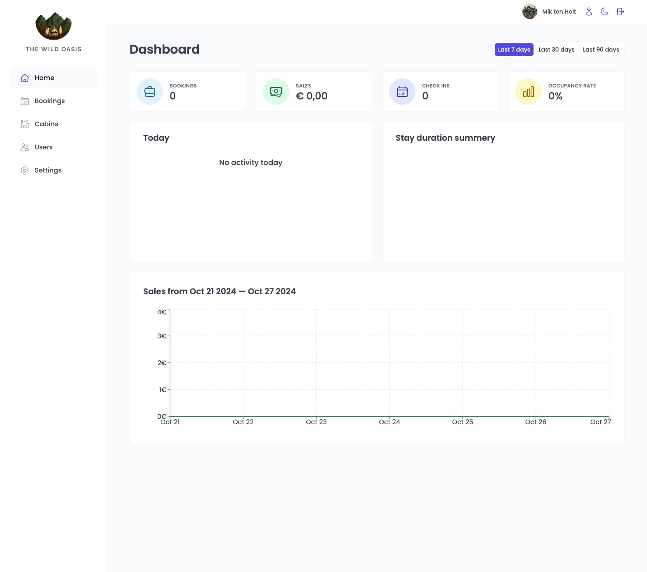The height and width of the screenshot is (572, 647).
Task: Open account page via user profile icon
Action: 589,12
